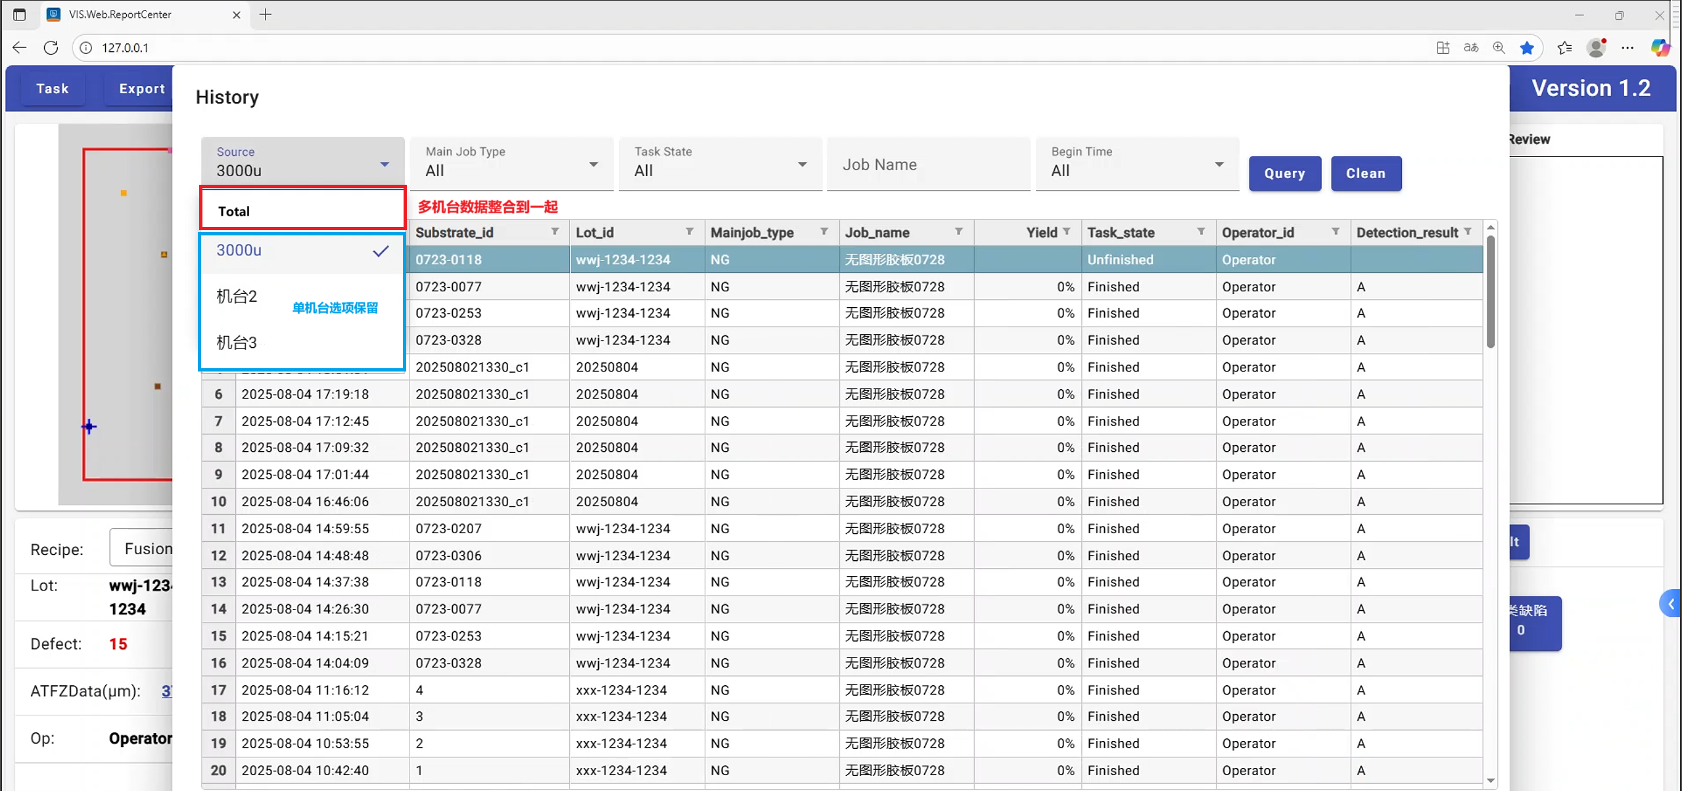
Task: Click the Yield column filter icon
Action: 1066,231
